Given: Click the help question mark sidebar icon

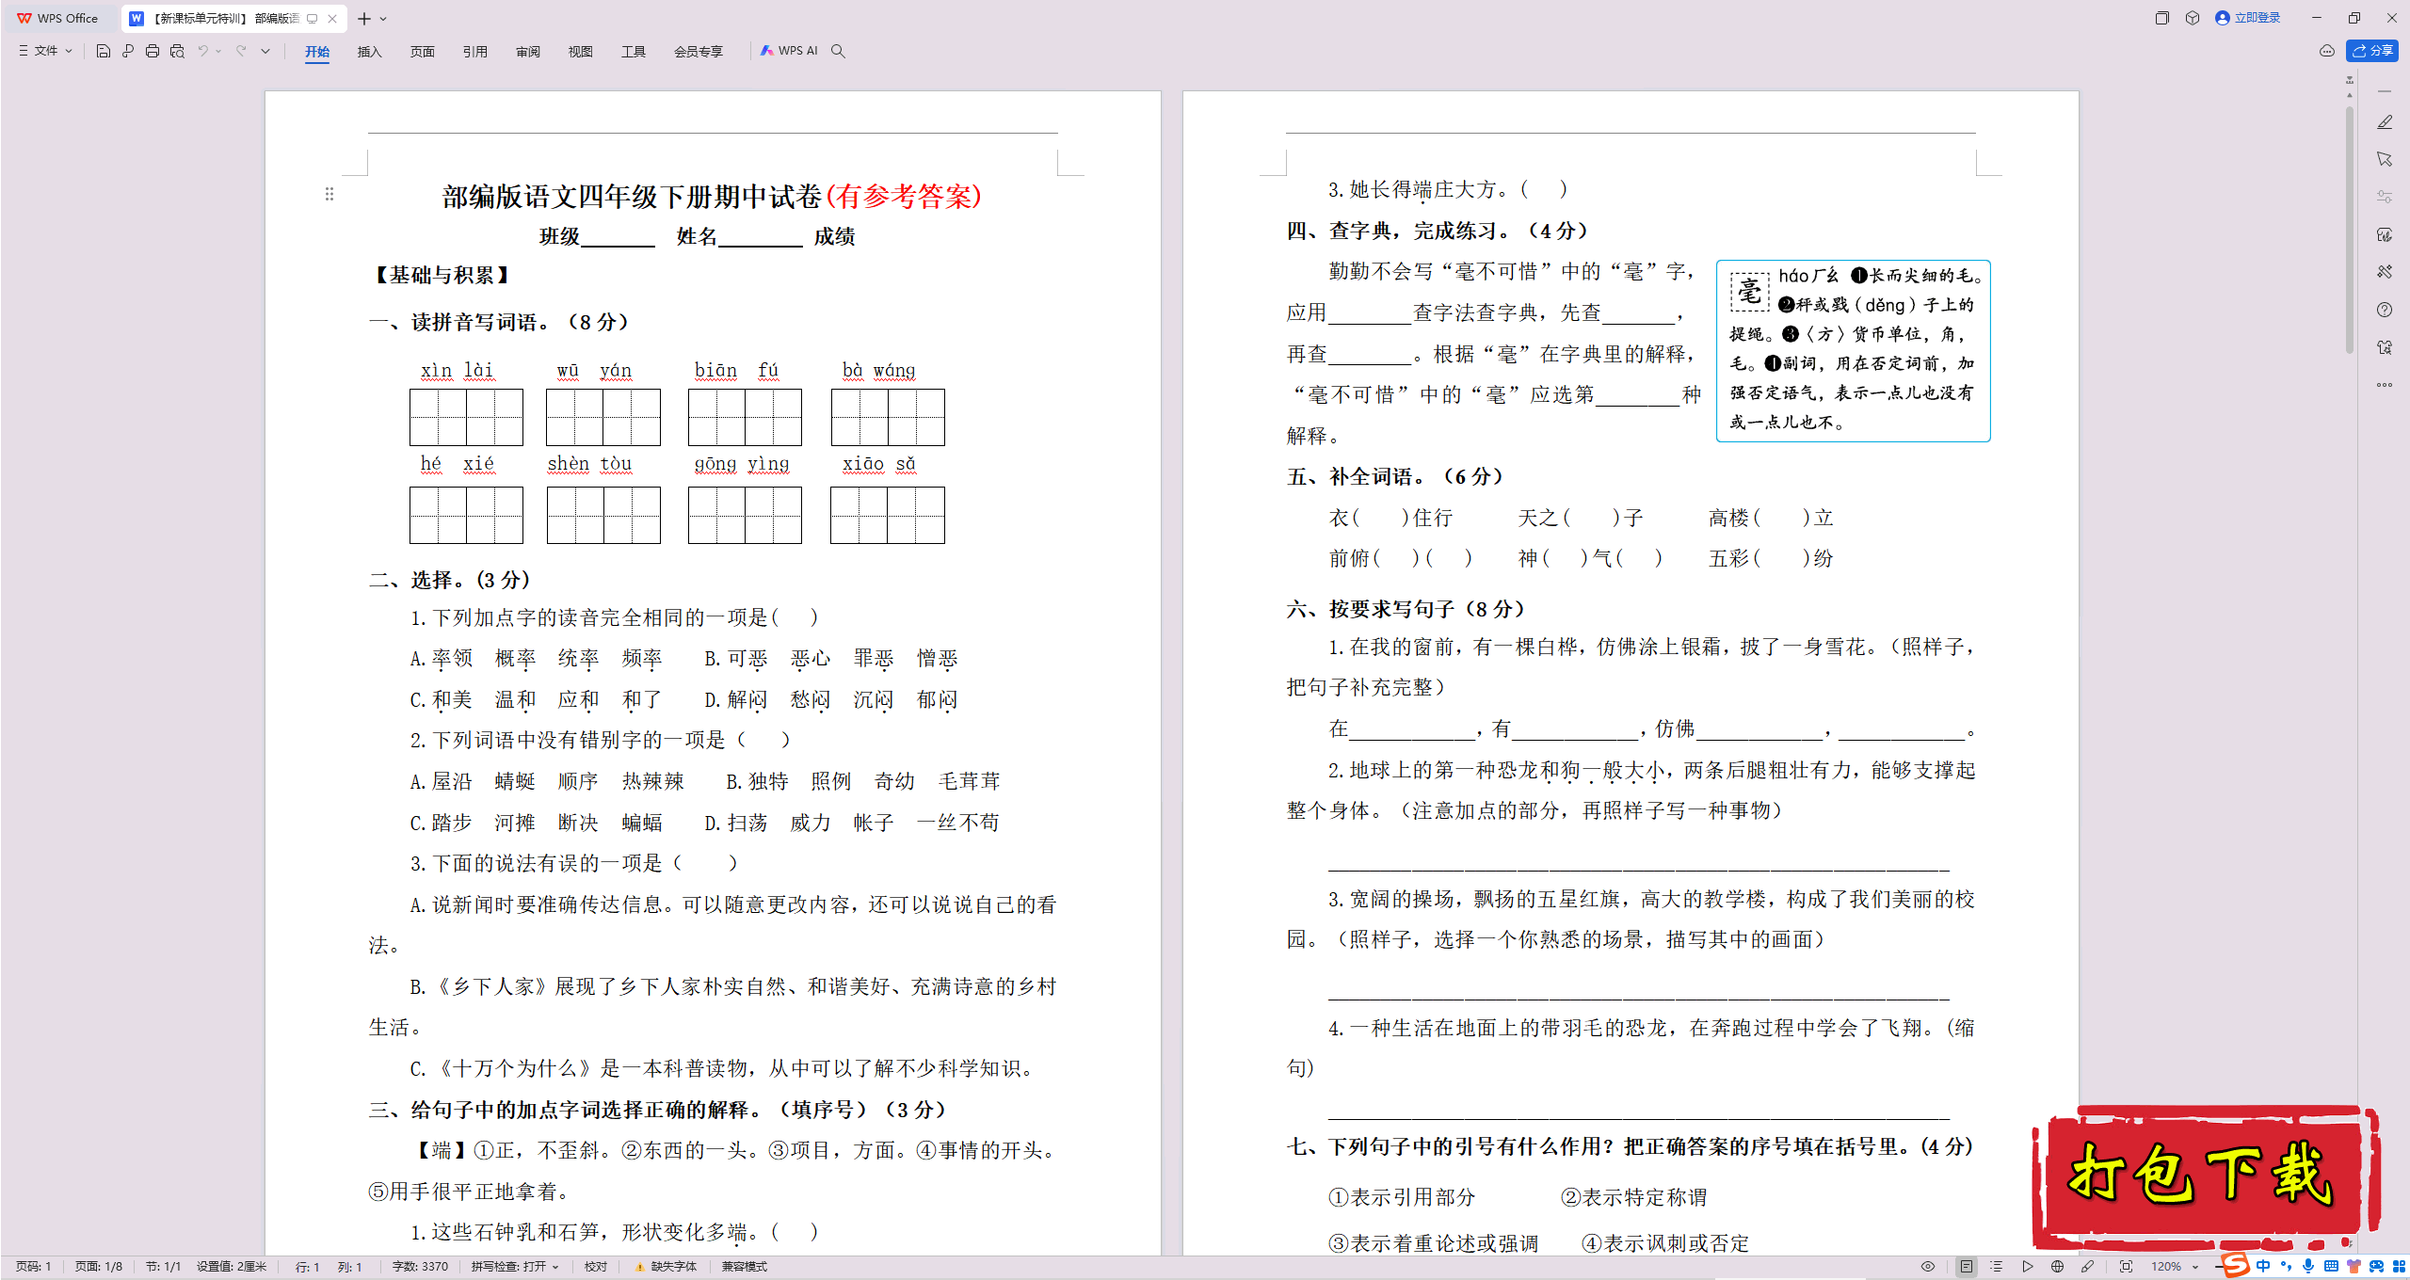Looking at the screenshot, I should tap(2385, 310).
